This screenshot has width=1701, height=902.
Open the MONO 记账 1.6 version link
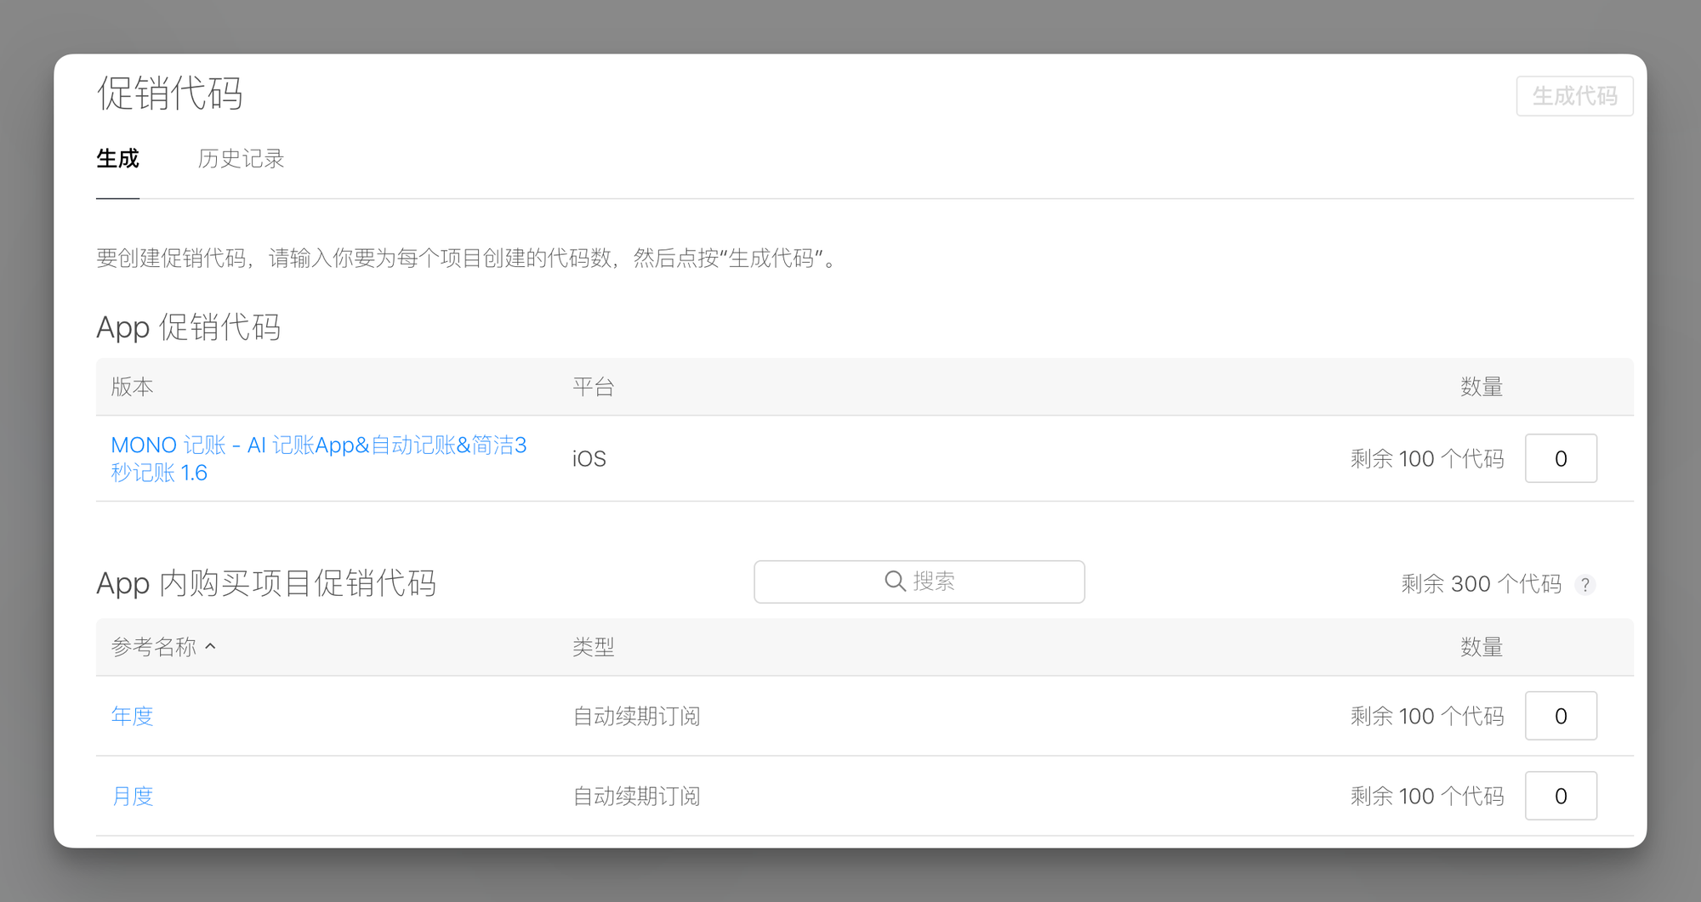coord(318,458)
